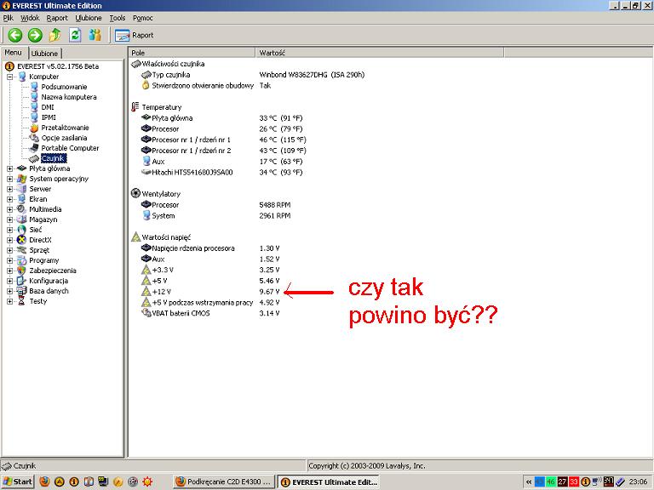This screenshot has height=490, width=654.
Task: Click the Refresh toolbar icon
Action: [75, 35]
